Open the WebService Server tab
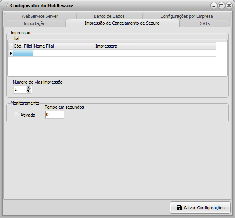The width and height of the screenshot is (235, 218). coord(40,16)
